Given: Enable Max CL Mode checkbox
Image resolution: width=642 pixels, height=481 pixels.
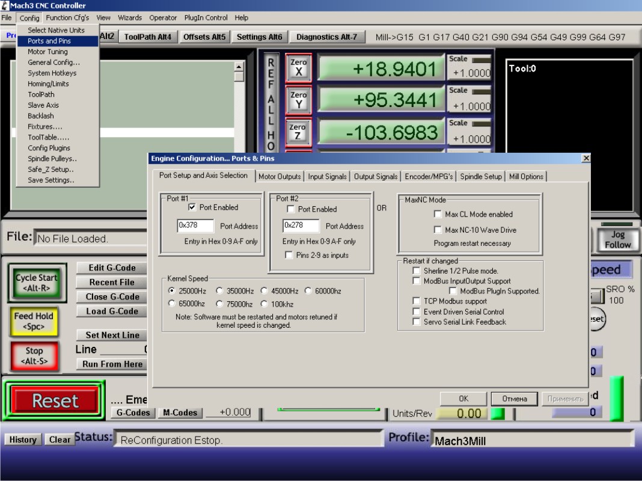Looking at the screenshot, I should tap(438, 214).
